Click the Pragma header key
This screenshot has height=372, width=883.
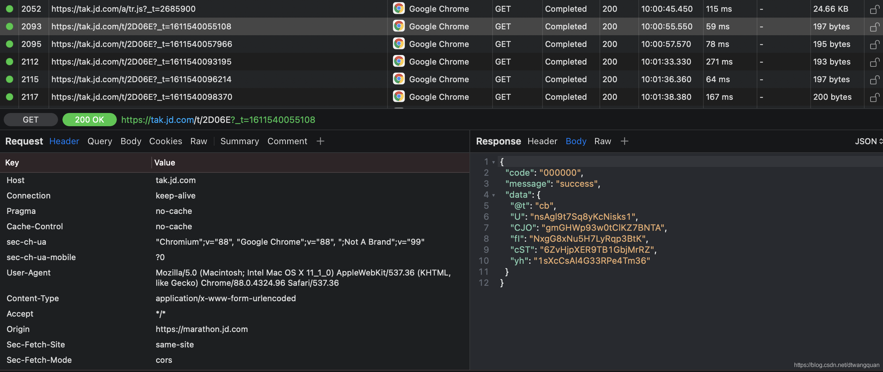pos(21,211)
